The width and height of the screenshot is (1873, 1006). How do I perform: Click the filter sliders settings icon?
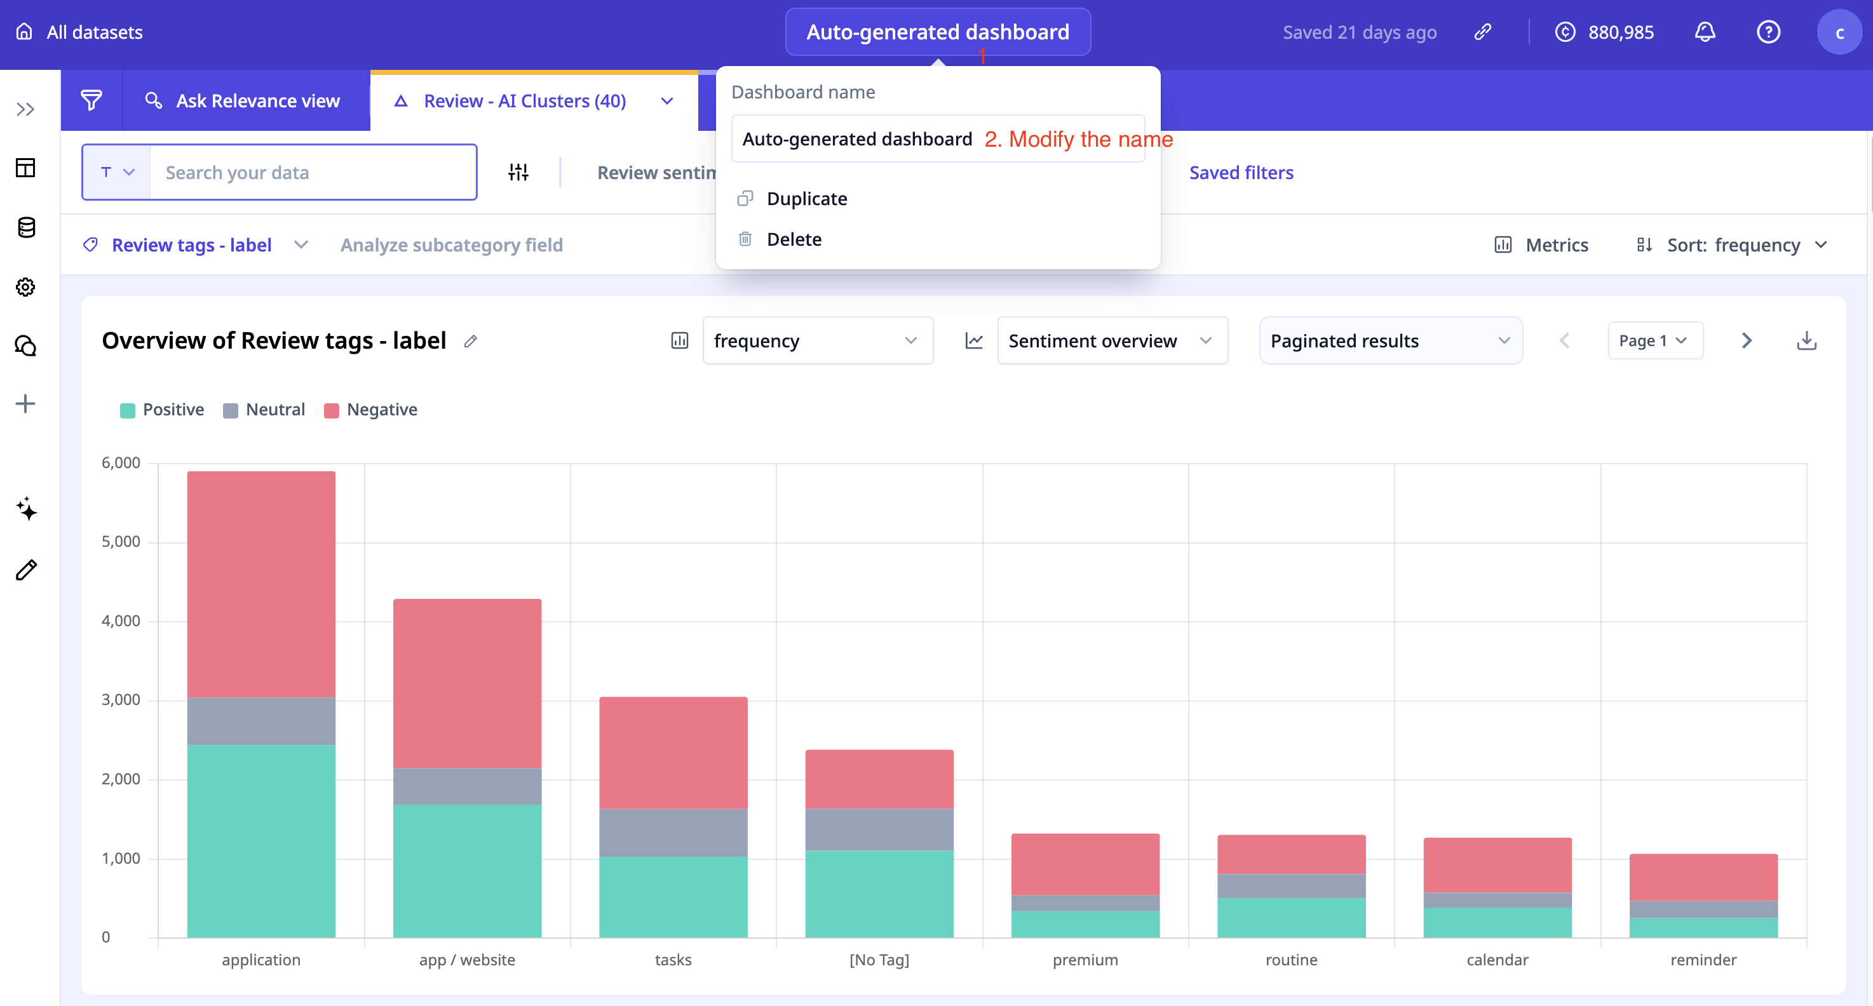point(518,172)
